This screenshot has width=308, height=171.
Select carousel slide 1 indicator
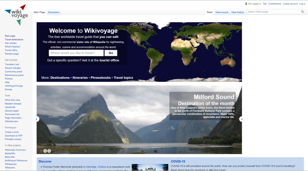(41, 151)
